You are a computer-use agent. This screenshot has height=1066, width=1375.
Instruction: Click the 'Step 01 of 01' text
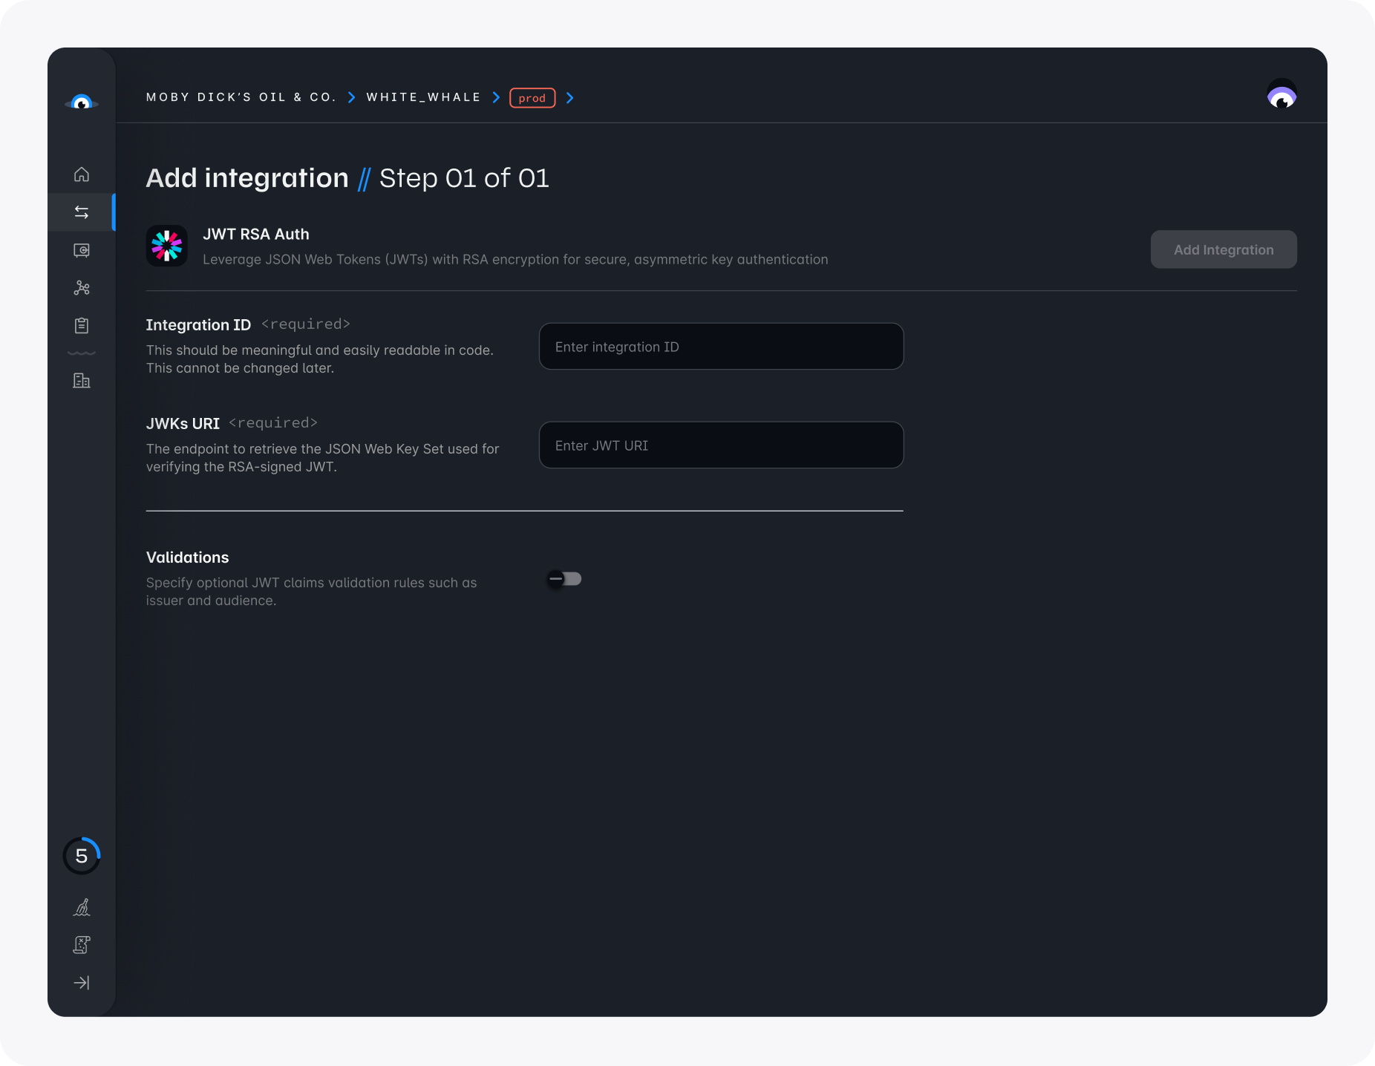click(x=464, y=178)
